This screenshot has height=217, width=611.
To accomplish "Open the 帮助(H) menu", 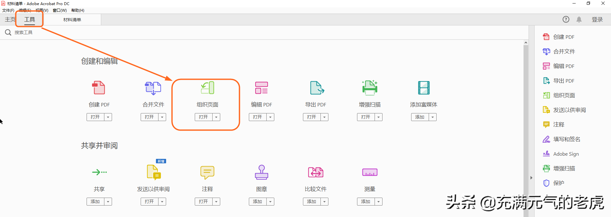I will tap(78, 10).
